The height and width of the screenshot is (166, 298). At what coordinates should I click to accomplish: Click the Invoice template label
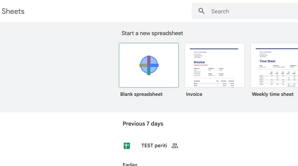click(194, 94)
